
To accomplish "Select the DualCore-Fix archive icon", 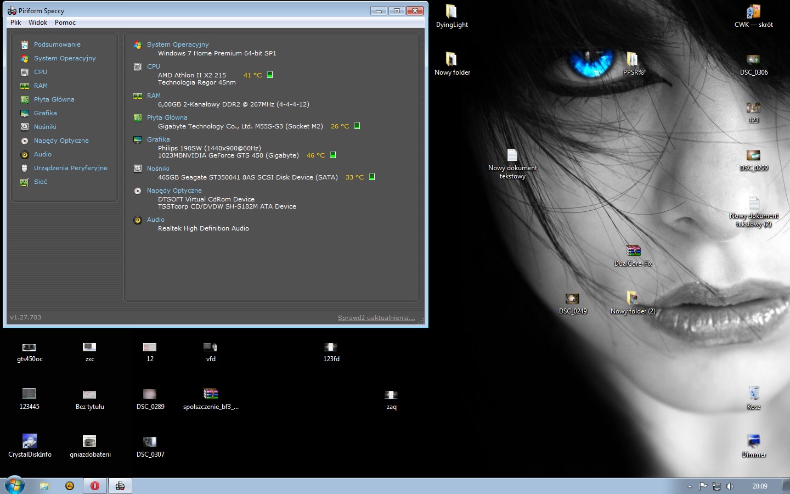I will pyautogui.click(x=633, y=255).
